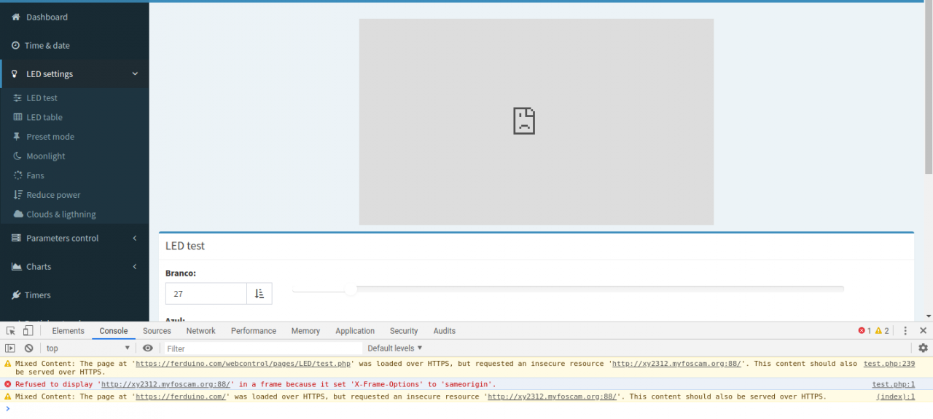Click the Branco brightness slider handle
933x419 pixels.
click(351, 290)
